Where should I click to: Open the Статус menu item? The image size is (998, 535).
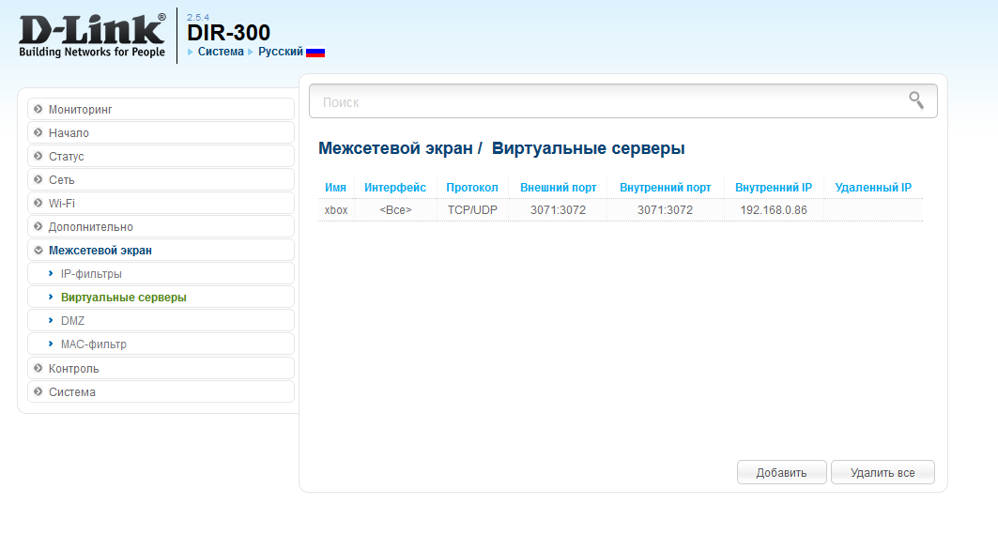[x=161, y=157]
